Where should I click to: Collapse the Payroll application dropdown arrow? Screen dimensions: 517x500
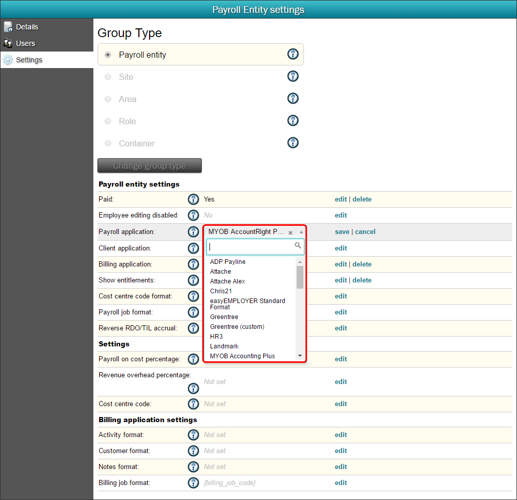pyautogui.click(x=301, y=232)
